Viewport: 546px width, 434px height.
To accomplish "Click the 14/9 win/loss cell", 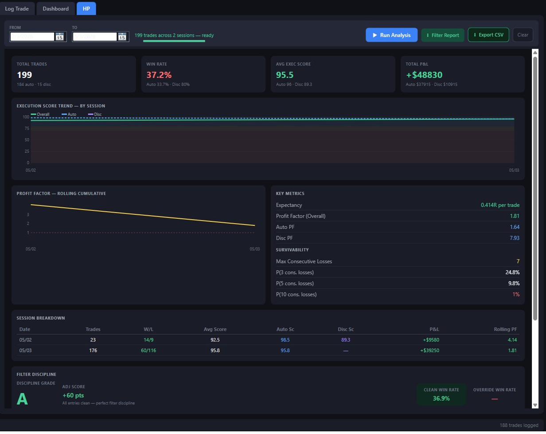I will click(x=148, y=340).
